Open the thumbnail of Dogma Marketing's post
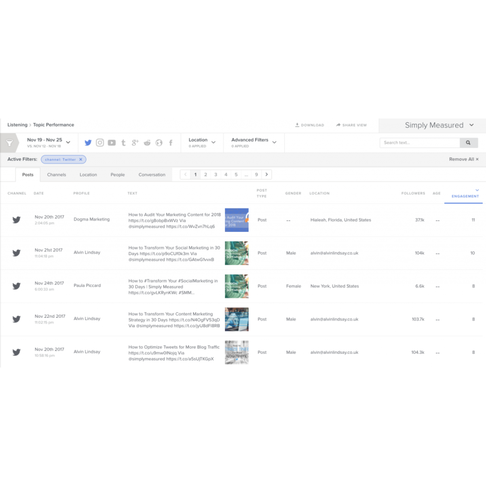486x486 pixels. [237, 220]
